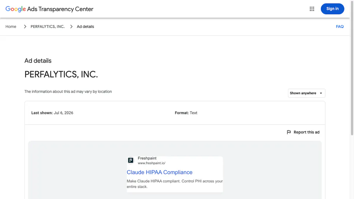Open the PERFALYTICS, INC. breadcrumb link

pos(48,27)
